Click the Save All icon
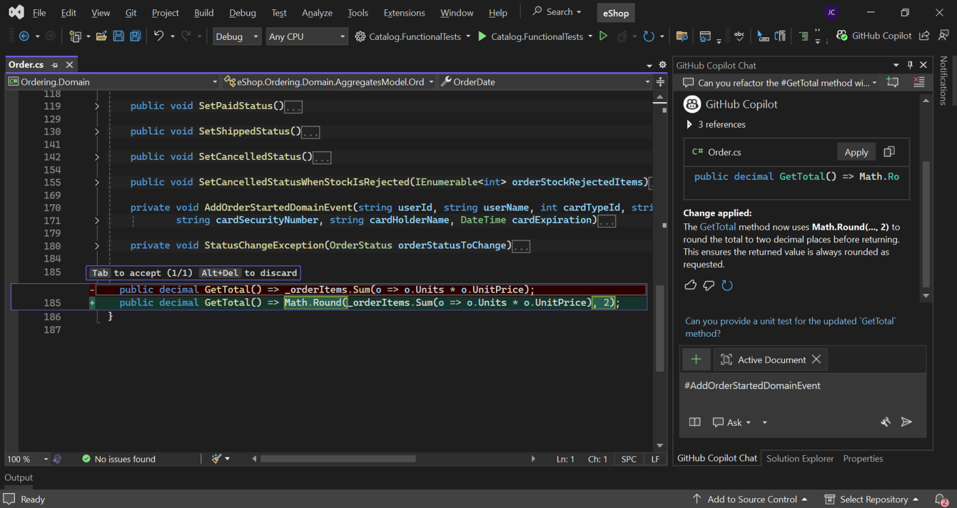The image size is (957, 508). [135, 35]
